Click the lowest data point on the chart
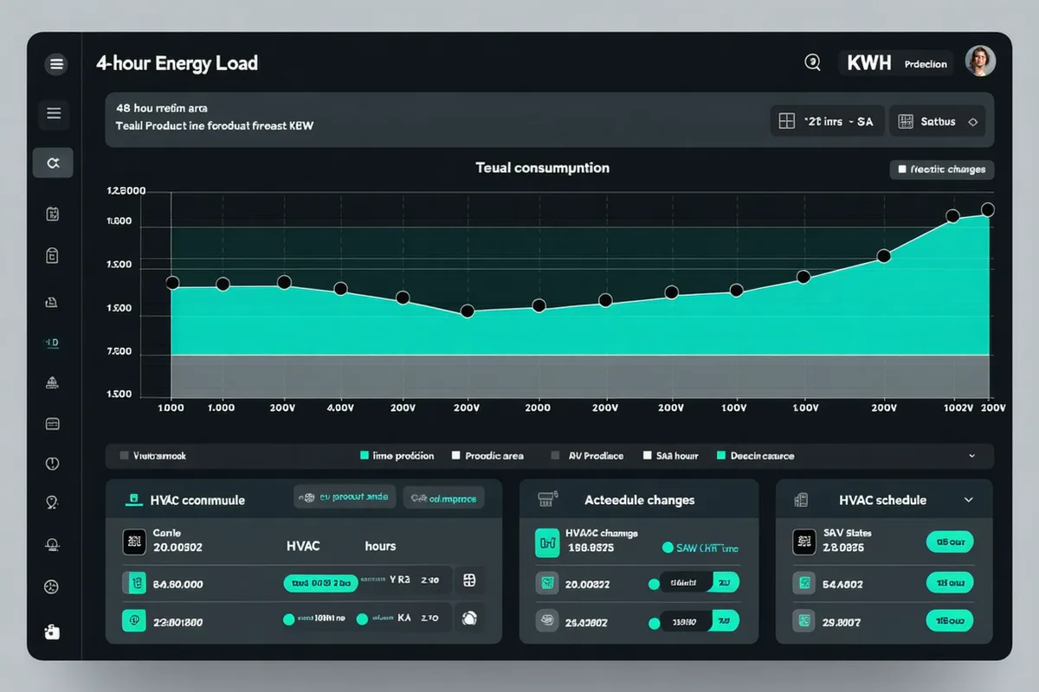Viewport: 1039px width, 692px height. (468, 311)
